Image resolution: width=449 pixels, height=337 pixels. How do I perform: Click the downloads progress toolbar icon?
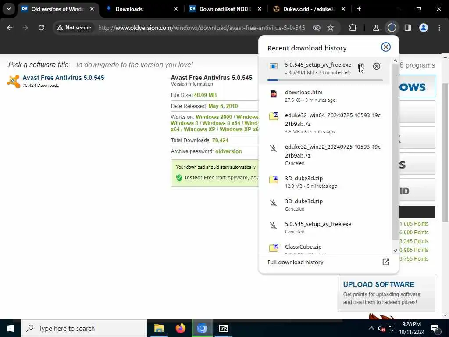coord(392,28)
